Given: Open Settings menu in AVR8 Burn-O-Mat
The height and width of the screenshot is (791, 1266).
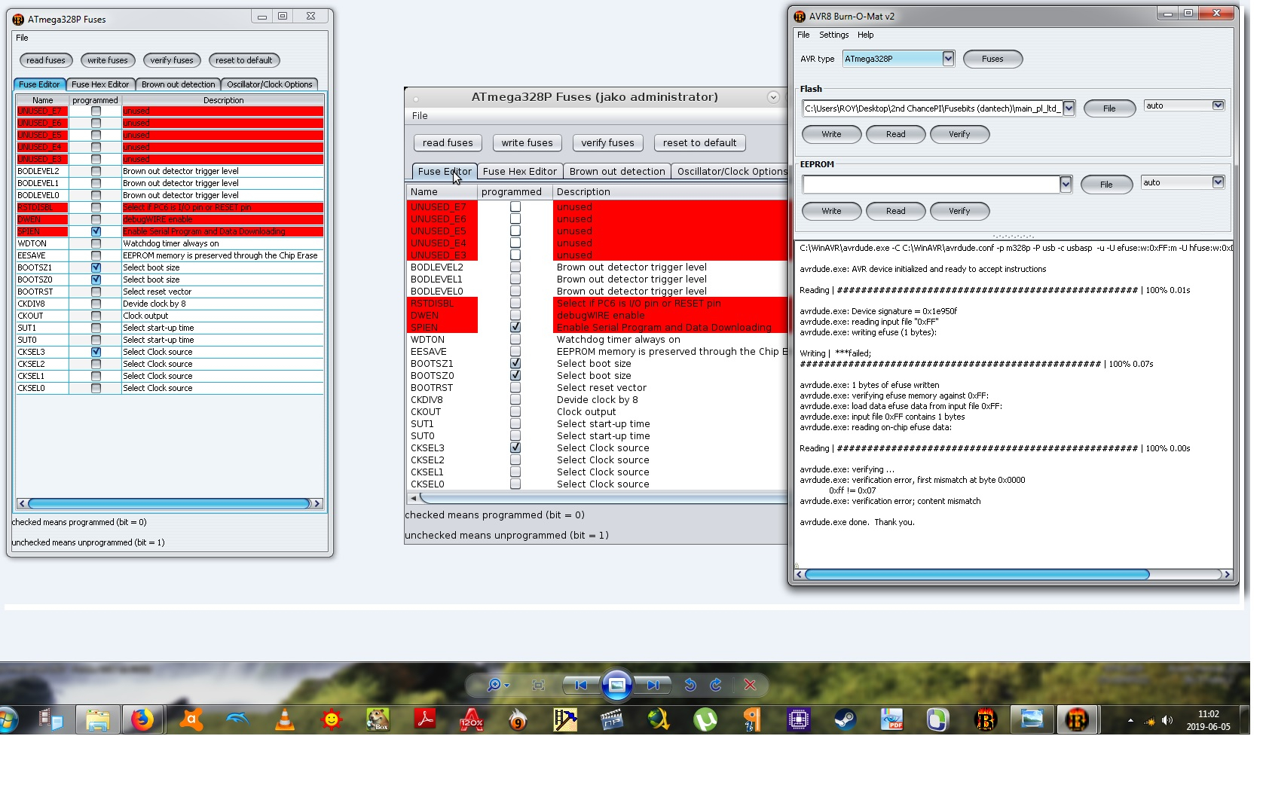Looking at the screenshot, I should [833, 35].
